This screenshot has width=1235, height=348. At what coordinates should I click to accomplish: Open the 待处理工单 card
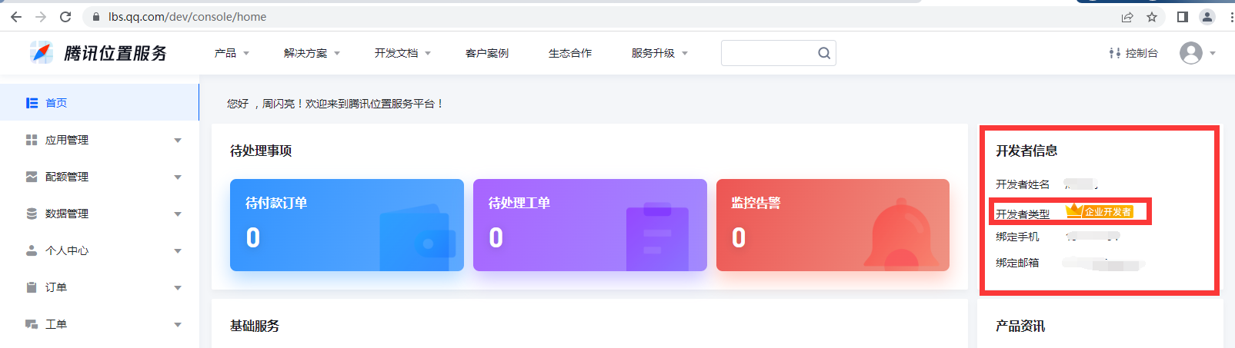(x=590, y=225)
